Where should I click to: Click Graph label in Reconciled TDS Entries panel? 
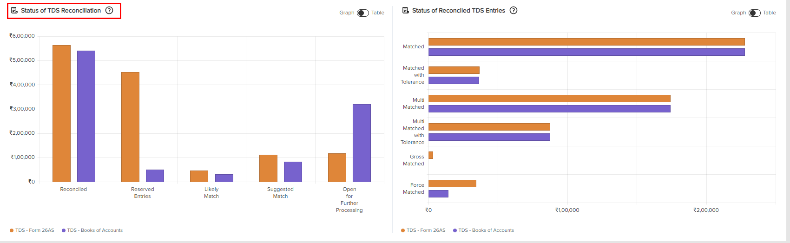pyautogui.click(x=738, y=13)
